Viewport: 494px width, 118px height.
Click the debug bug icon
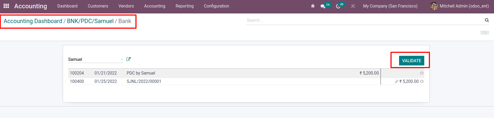click(313, 6)
